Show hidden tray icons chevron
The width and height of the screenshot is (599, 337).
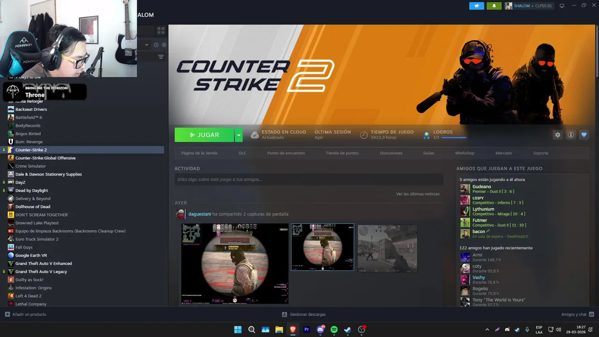(487, 330)
